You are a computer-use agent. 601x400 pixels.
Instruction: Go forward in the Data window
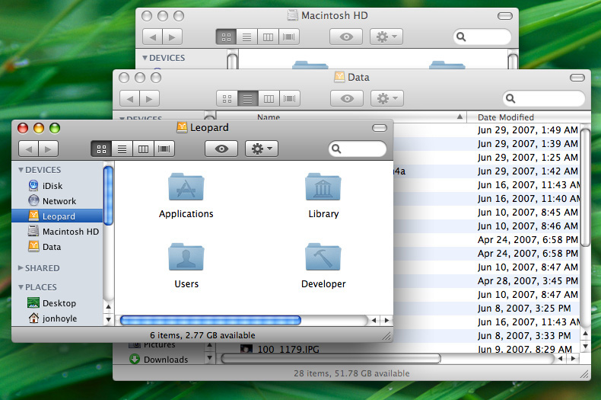click(x=149, y=98)
